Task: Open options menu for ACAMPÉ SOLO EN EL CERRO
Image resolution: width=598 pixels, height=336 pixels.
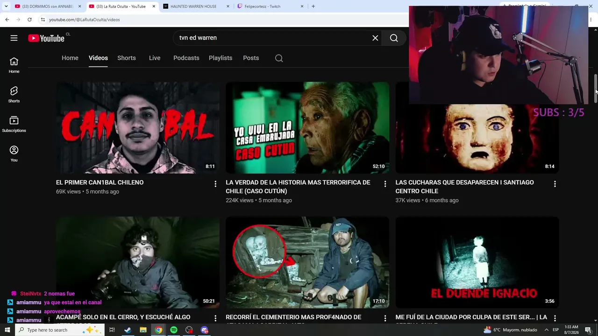Action: 215,318
